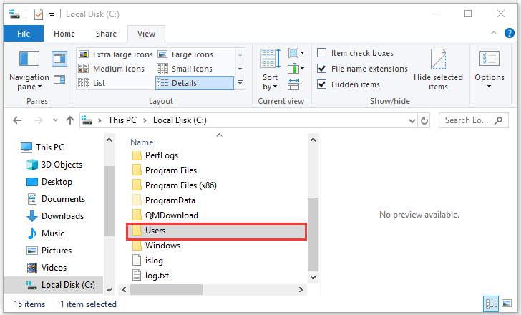Collapse the ribbon with the chevron
This screenshot has height=315, width=521.
494,33
